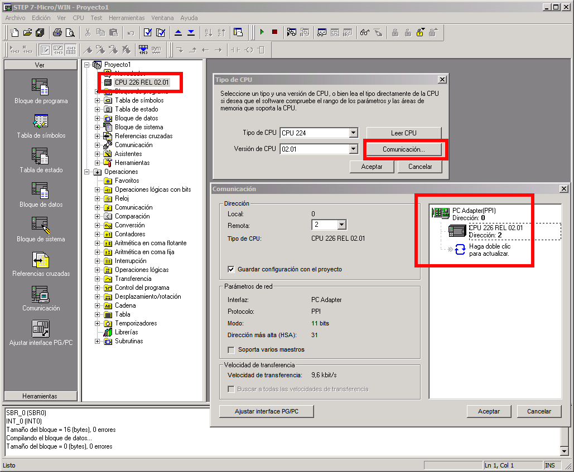The height and width of the screenshot is (472, 574).
Task: Start the CPU with the green Run icon
Action: click(x=261, y=32)
